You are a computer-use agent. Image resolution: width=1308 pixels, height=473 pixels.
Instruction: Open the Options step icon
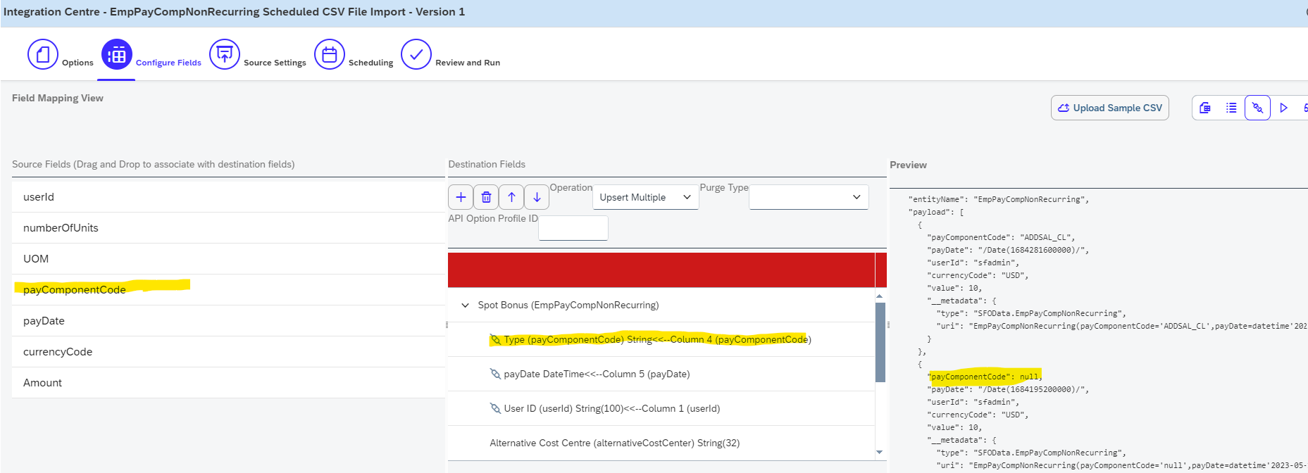point(43,54)
